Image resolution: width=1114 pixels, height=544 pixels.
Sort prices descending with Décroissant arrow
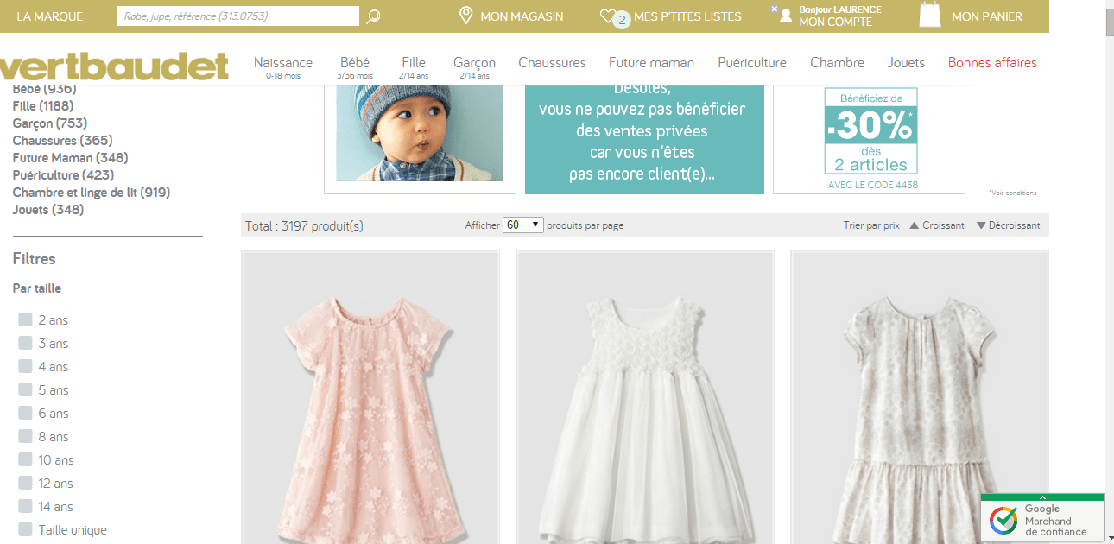(981, 225)
